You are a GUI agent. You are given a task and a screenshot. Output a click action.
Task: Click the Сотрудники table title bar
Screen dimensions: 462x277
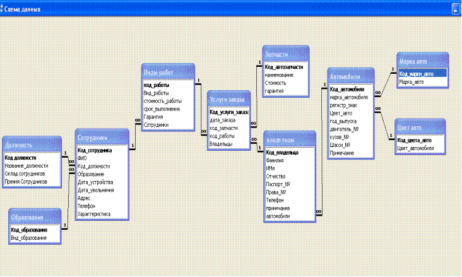tap(102, 138)
